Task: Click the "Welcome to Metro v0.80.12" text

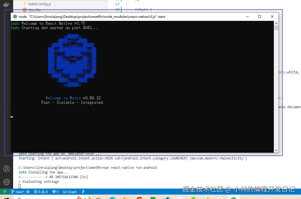Action: click(73, 98)
